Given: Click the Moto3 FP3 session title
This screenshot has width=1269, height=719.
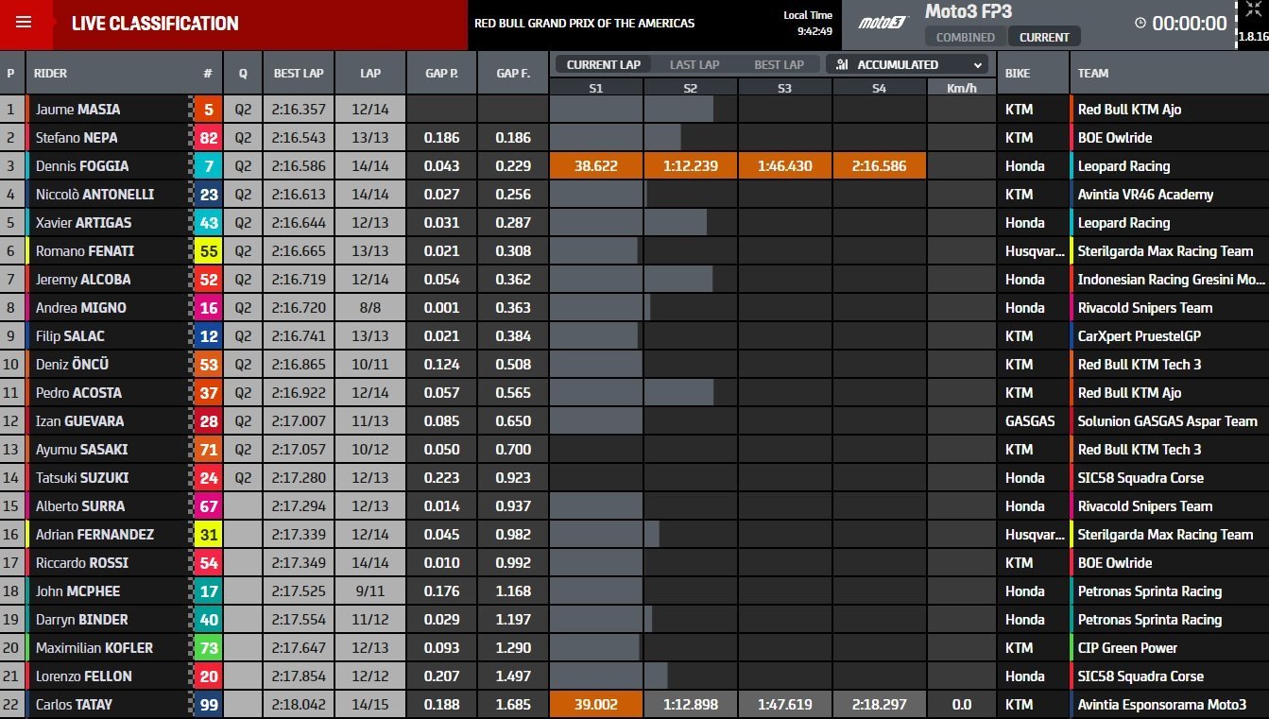Looking at the screenshot, I should point(968,11).
